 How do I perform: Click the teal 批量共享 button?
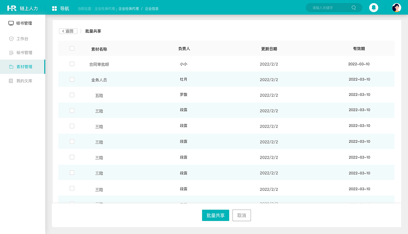click(x=215, y=215)
